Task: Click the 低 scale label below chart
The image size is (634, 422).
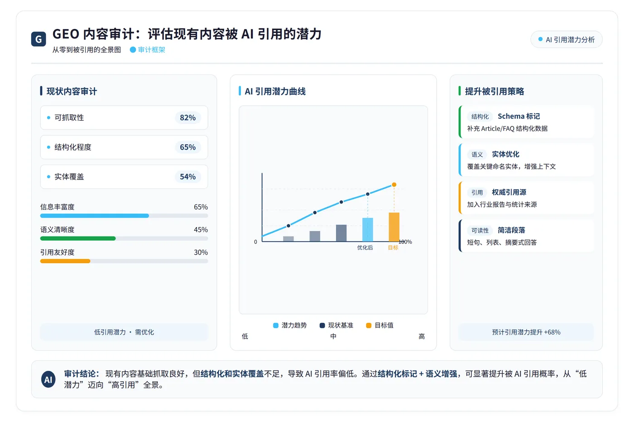Action: pos(245,336)
